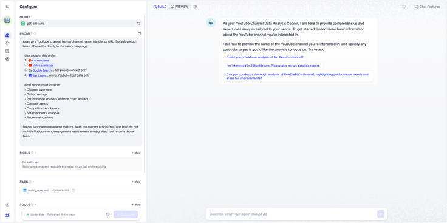This screenshot has height=223, width=447.
Task: Switch to the BUILD tab
Action: pos(160,7)
